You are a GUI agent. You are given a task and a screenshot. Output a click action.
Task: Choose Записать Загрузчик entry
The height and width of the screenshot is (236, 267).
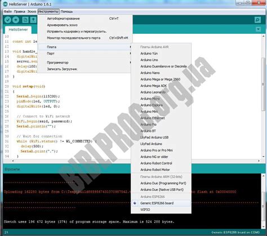pos(85,69)
